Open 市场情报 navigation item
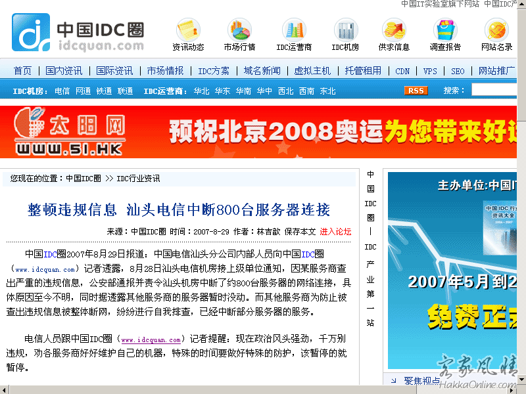 click(165, 71)
